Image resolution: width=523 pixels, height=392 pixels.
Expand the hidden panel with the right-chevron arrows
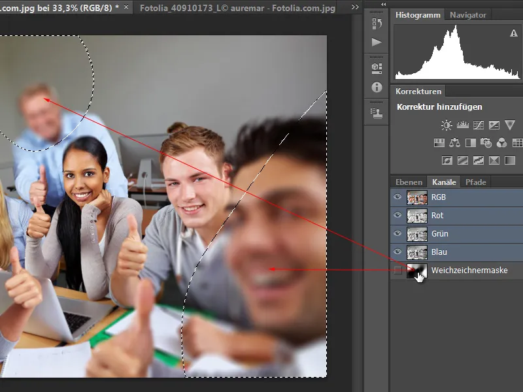[x=355, y=5]
